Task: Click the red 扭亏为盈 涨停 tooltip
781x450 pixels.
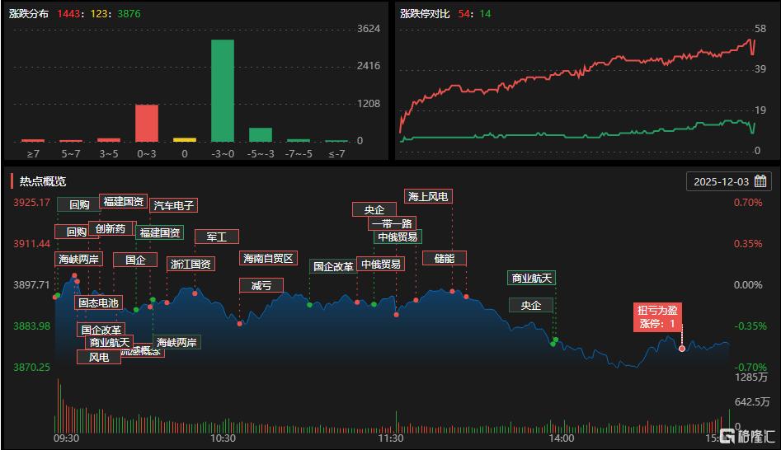Action: [x=657, y=316]
